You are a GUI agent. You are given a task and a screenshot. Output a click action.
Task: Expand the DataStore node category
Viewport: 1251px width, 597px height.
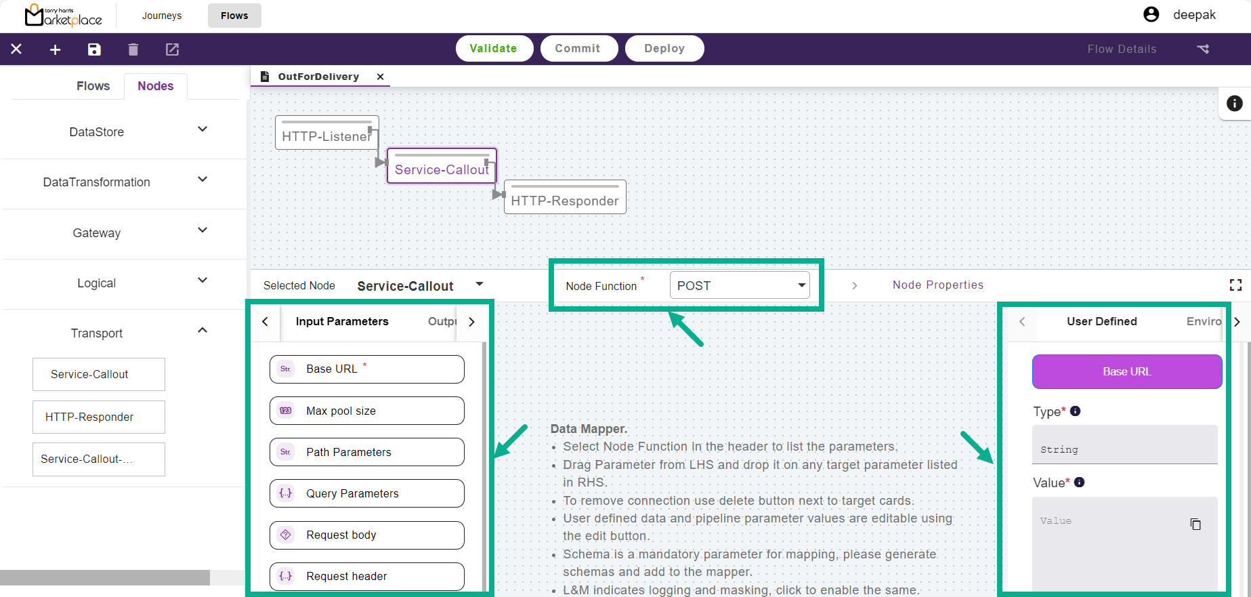pos(202,129)
